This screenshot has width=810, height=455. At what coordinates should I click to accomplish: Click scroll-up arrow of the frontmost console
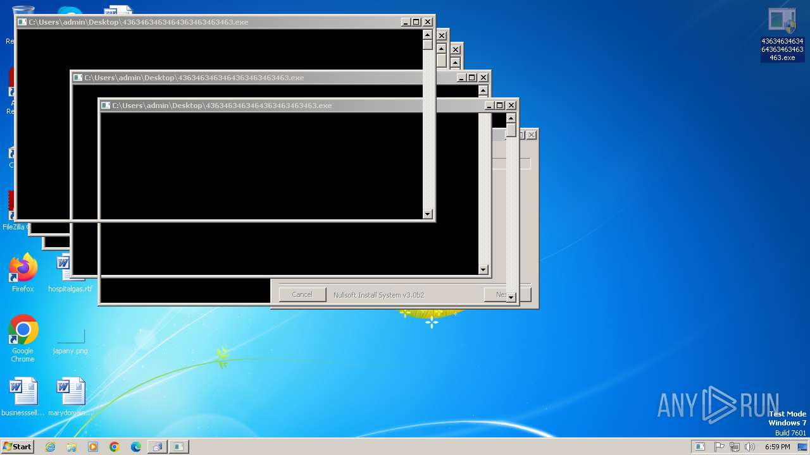point(511,118)
